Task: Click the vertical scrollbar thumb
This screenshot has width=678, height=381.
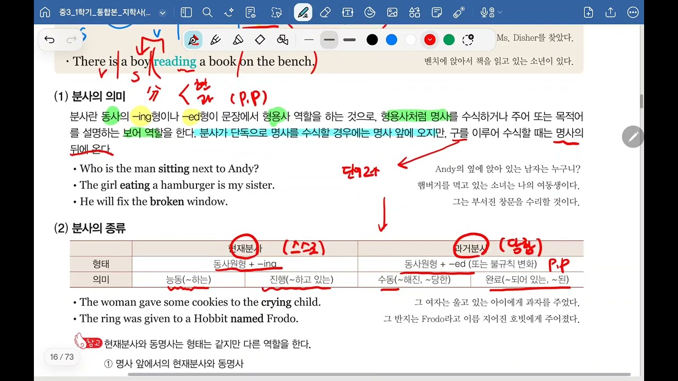Action: (643, 101)
